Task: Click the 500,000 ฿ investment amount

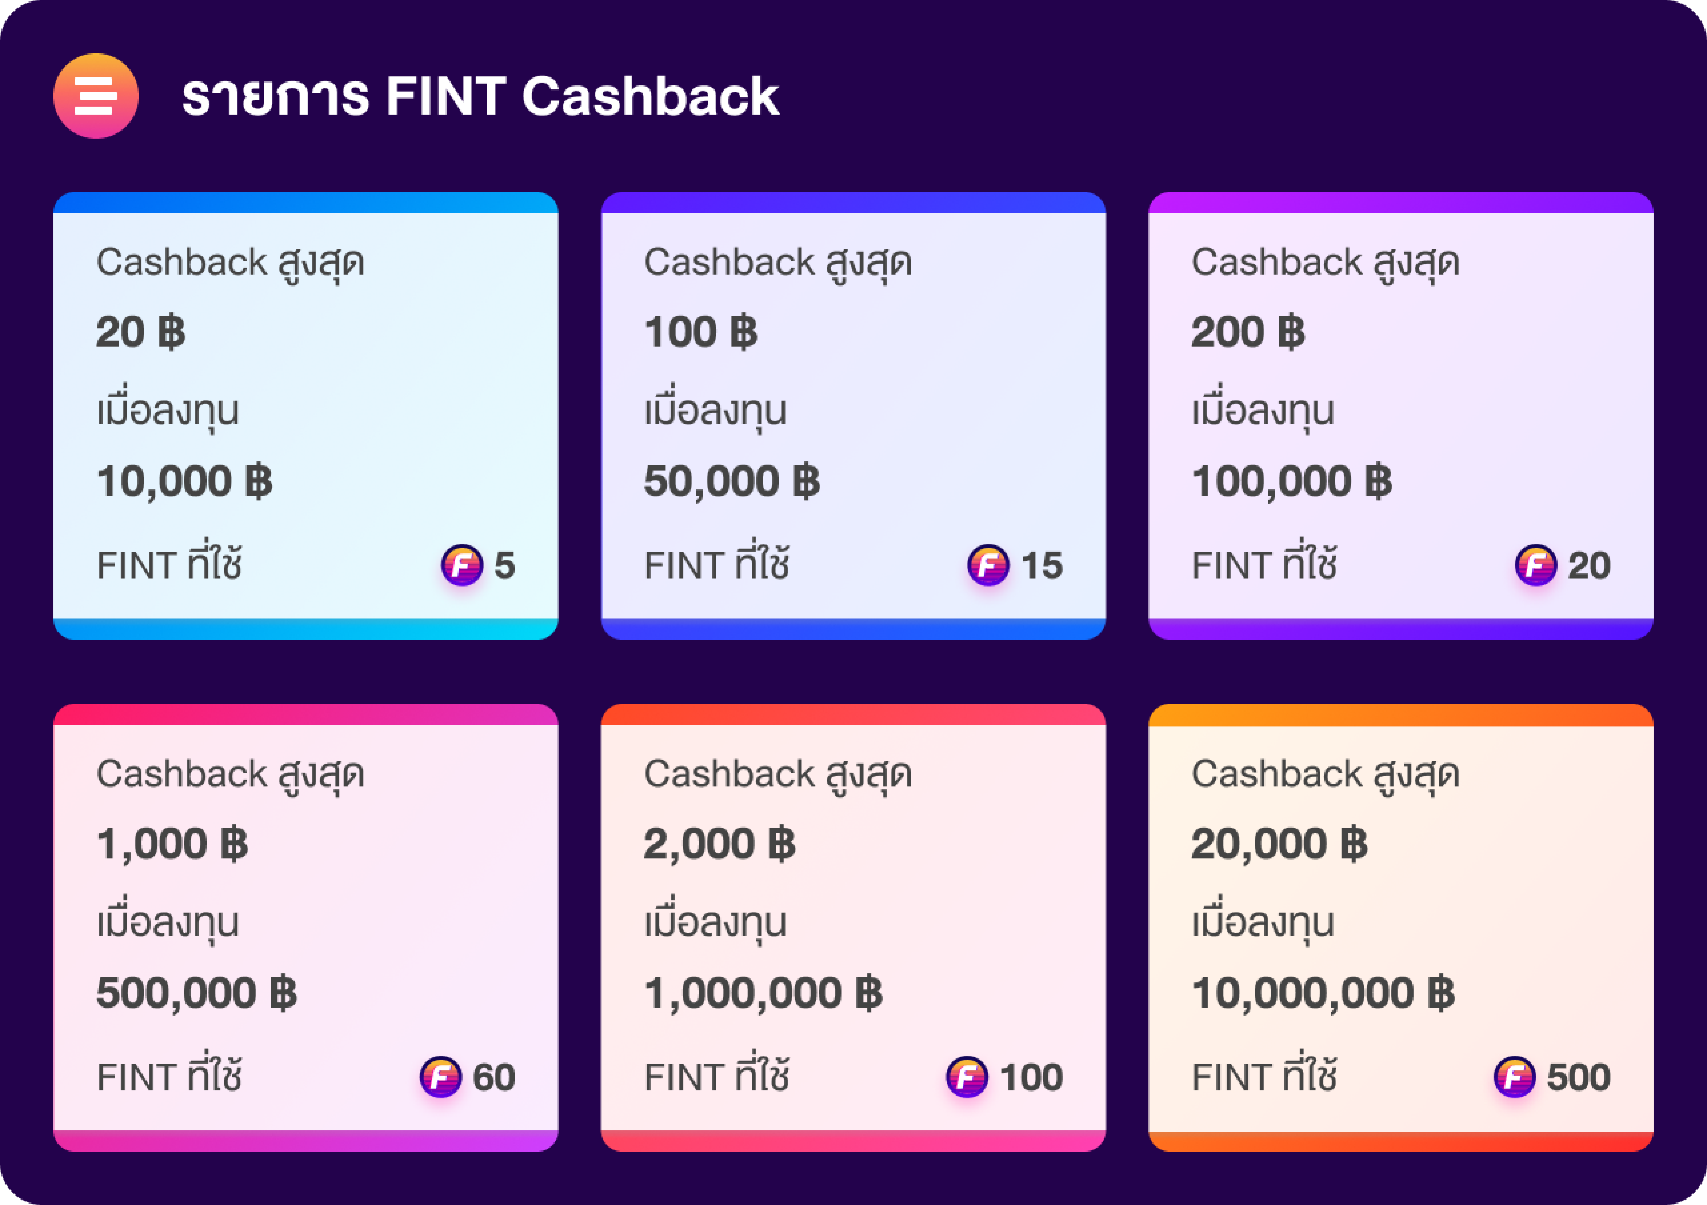Action: pyautogui.click(x=196, y=993)
